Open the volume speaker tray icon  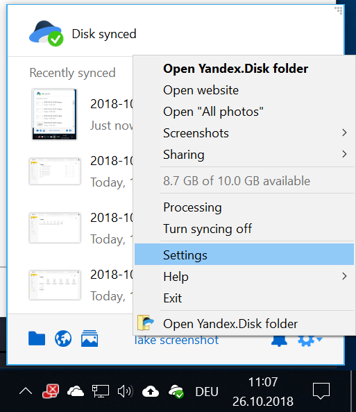[126, 391]
